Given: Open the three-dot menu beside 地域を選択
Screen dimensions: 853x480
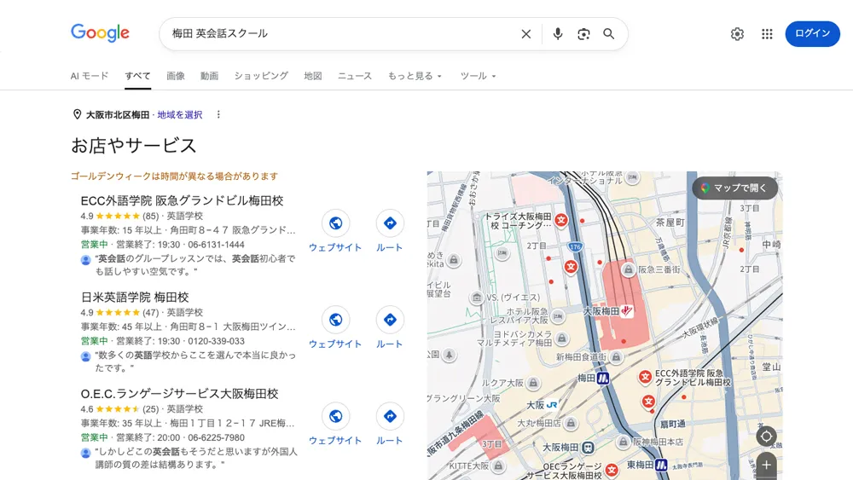Looking at the screenshot, I should (x=218, y=114).
